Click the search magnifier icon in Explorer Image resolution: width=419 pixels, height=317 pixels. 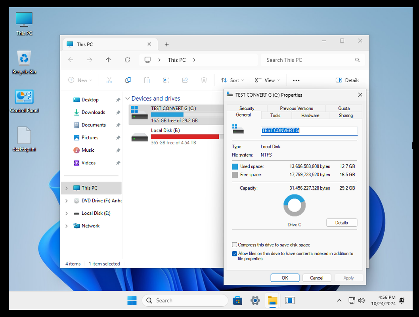[x=357, y=60]
